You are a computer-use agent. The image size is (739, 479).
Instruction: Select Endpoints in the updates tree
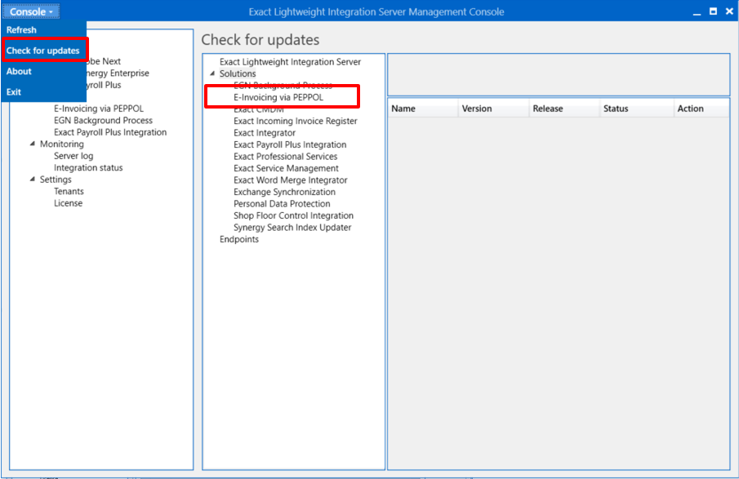pyautogui.click(x=239, y=239)
